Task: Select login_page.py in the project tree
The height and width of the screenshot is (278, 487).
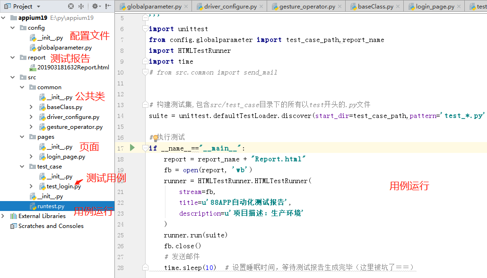Action: [x=66, y=157]
